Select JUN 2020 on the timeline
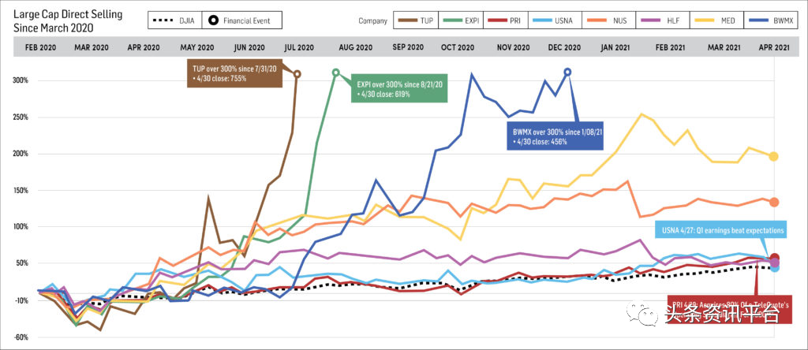The image size is (808, 350). 249,47
